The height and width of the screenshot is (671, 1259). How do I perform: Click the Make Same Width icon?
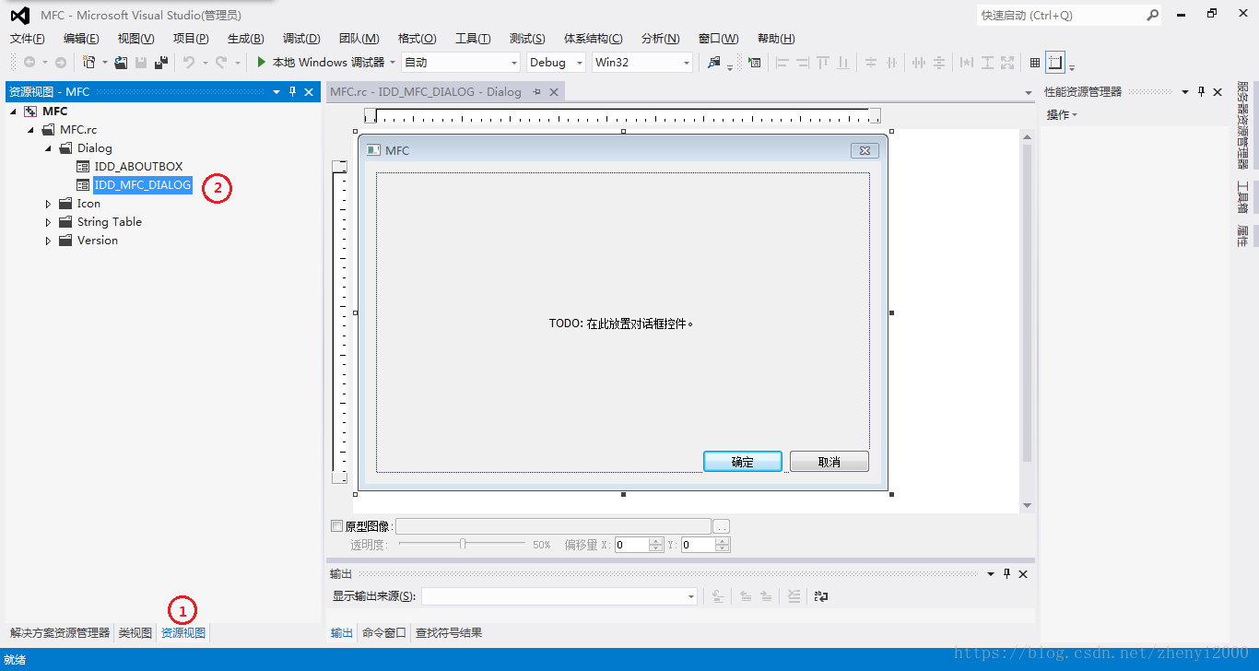pyautogui.click(x=966, y=63)
